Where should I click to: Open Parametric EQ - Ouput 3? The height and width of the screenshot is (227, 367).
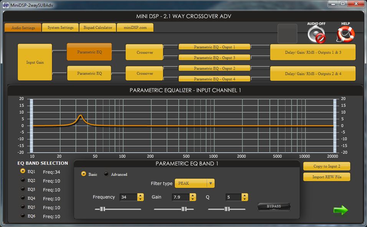(214, 58)
